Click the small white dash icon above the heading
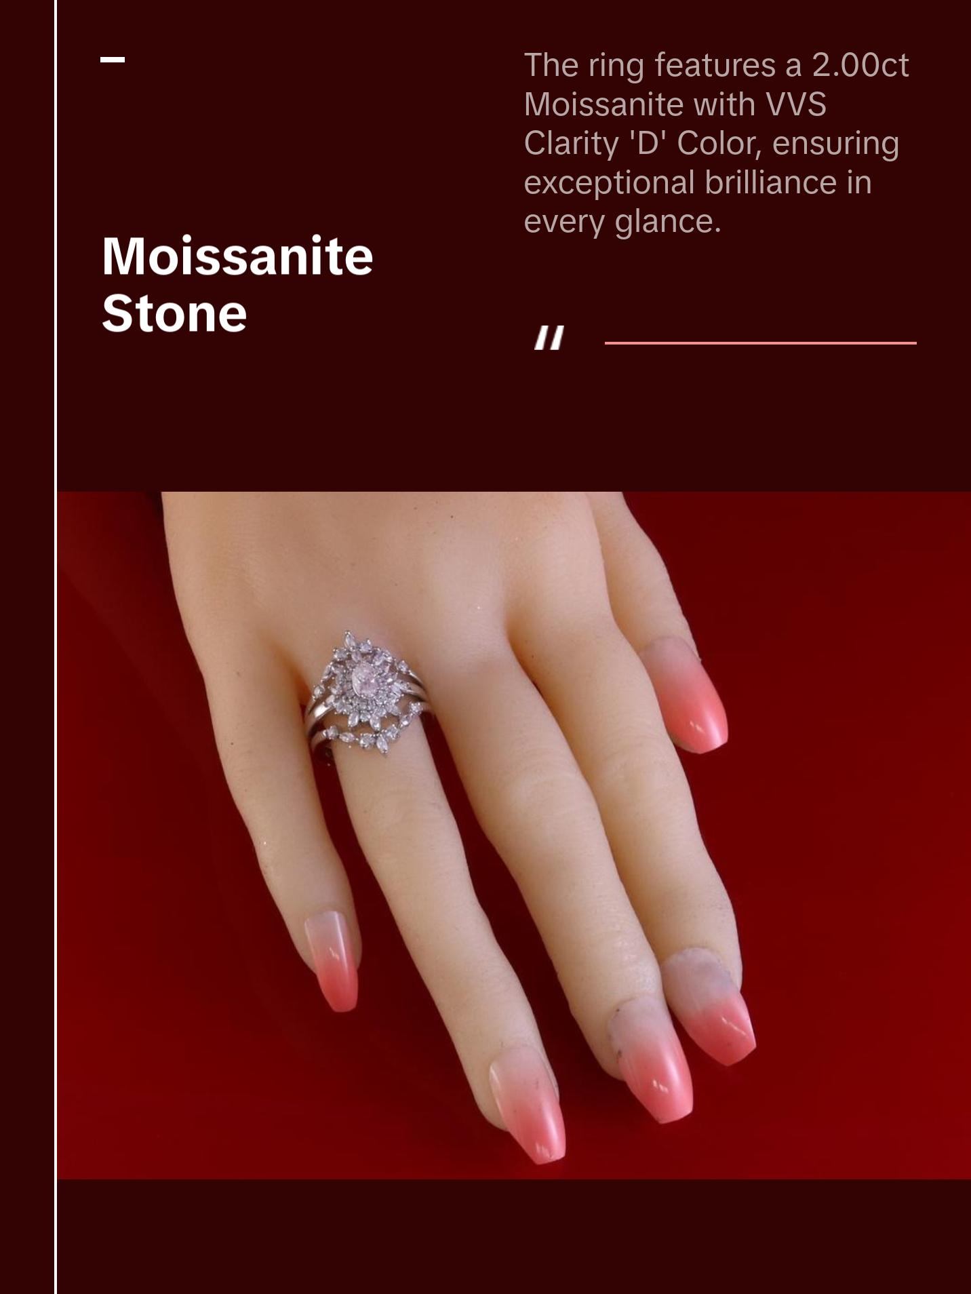The height and width of the screenshot is (1294, 971). [x=113, y=60]
